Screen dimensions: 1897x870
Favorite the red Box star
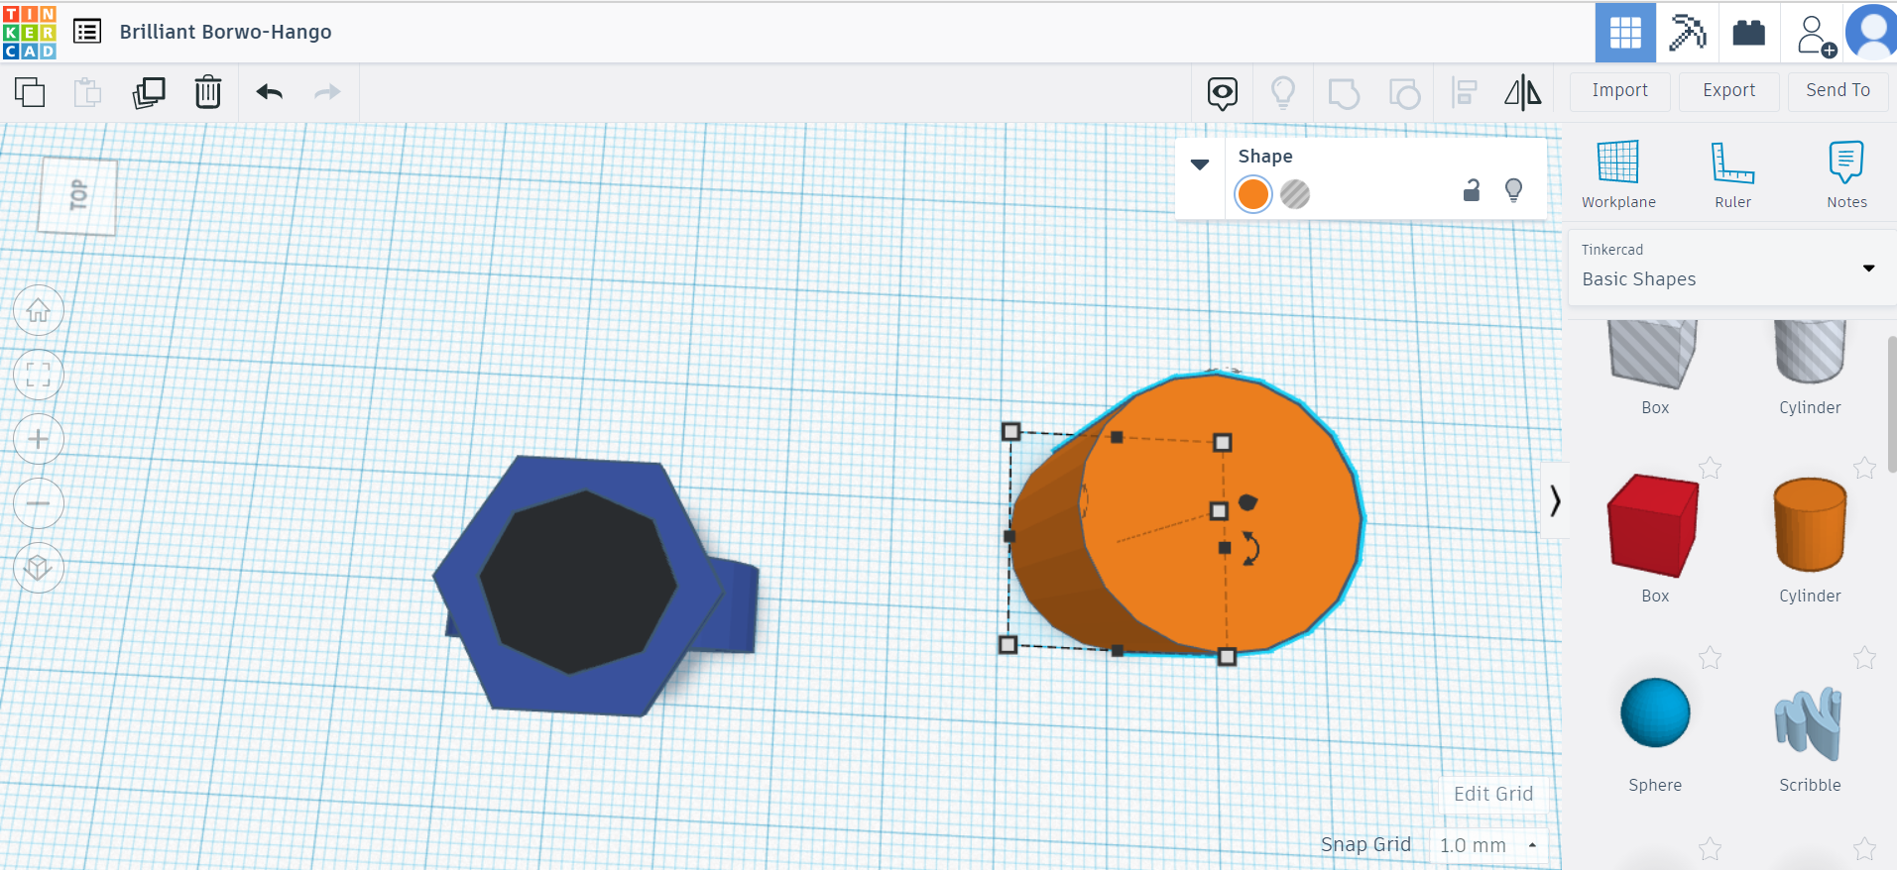point(1710,468)
